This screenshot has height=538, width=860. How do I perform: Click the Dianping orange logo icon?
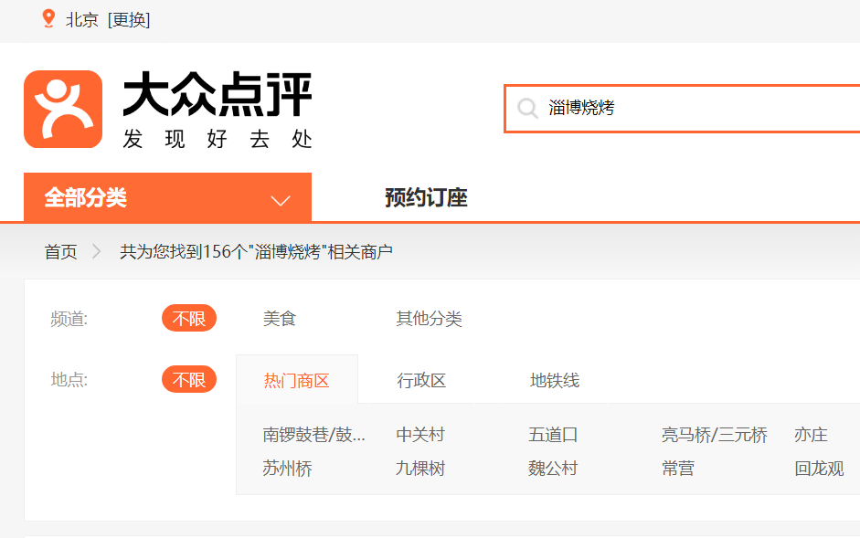63,109
